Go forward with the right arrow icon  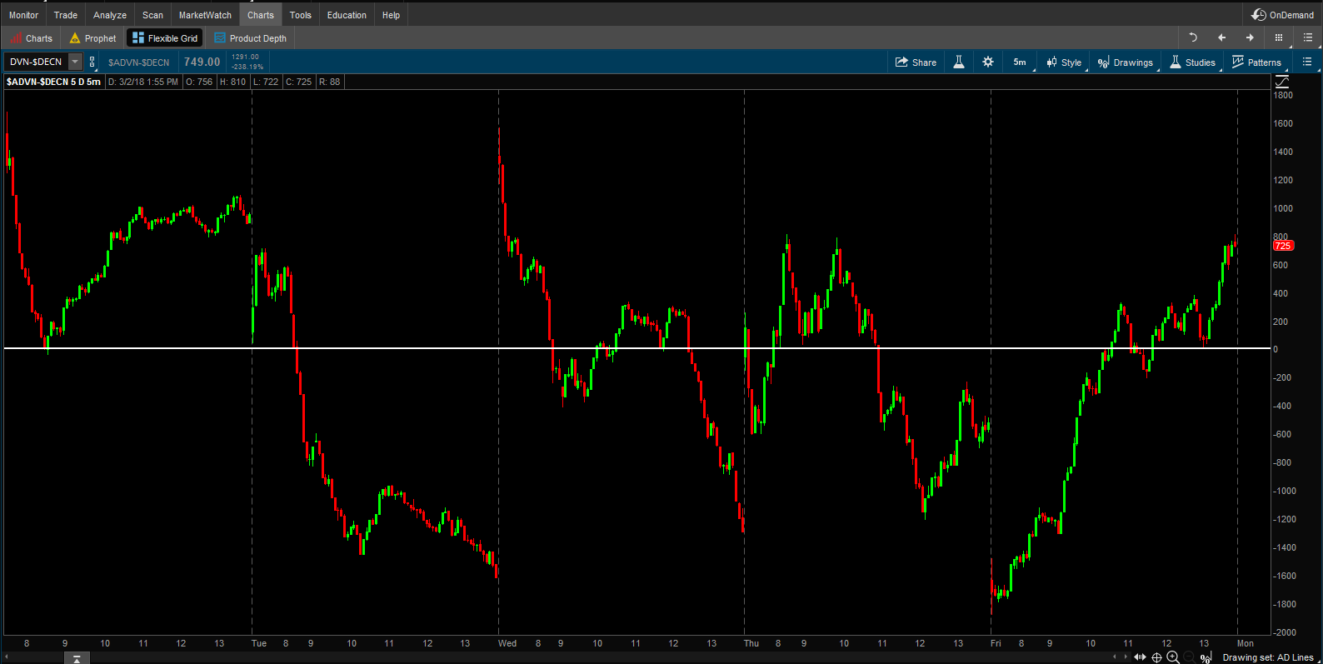(x=1250, y=37)
